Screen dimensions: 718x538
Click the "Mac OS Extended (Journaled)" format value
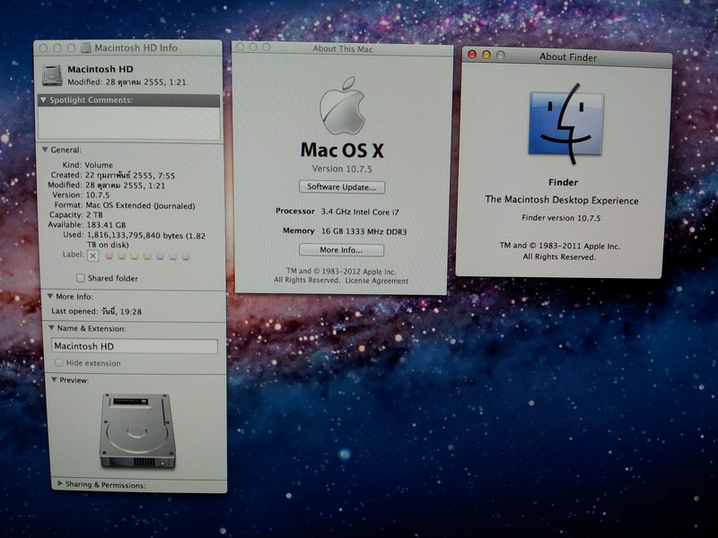click(x=141, y=205)
